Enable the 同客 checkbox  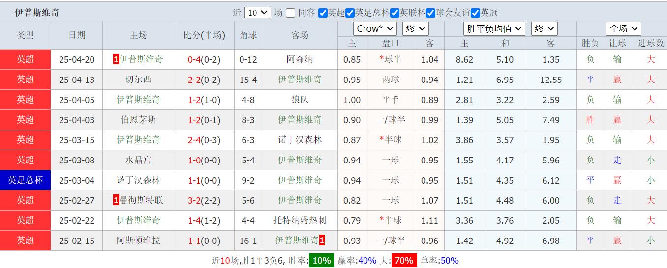click(291, 13)
